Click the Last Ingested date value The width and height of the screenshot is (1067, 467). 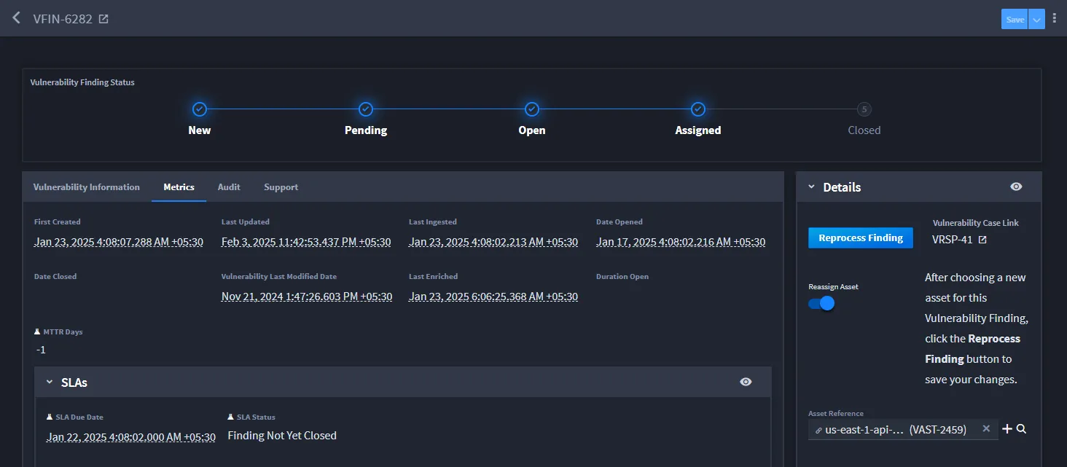click(x=493, y=242)
